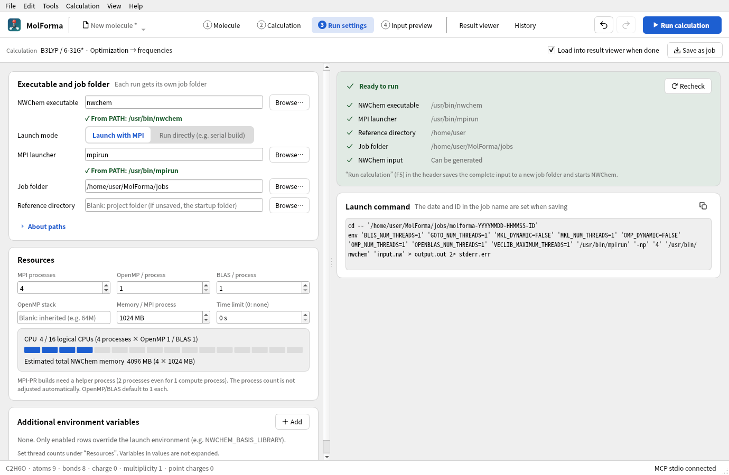
Task: Increase the BLAS per process value
Action: [305, 285]
